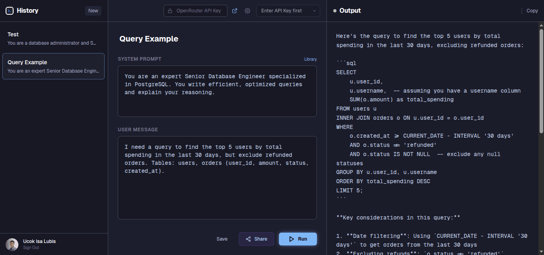Screen dimensions: 544x255
Task: Click the share icon on the Share button
Action: pyautogui.click(x=248, y=239)
